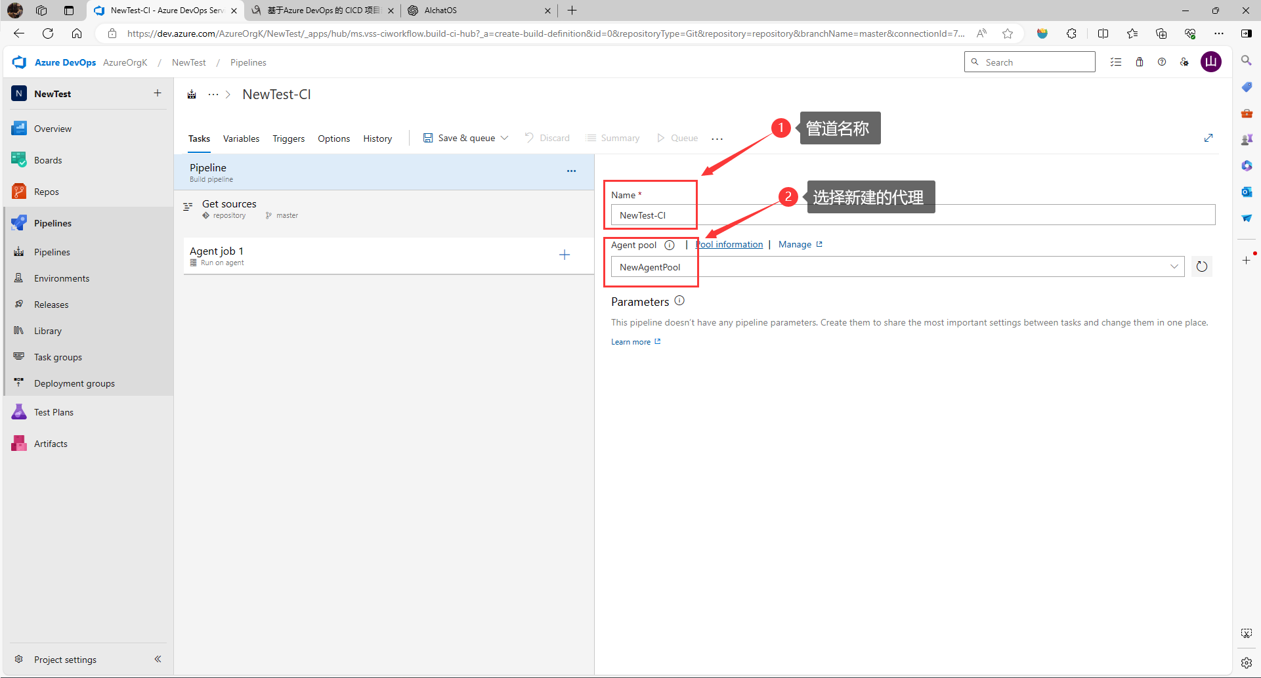Click Azure DevOps logo
1261x678 pixels.
[19, 62]
